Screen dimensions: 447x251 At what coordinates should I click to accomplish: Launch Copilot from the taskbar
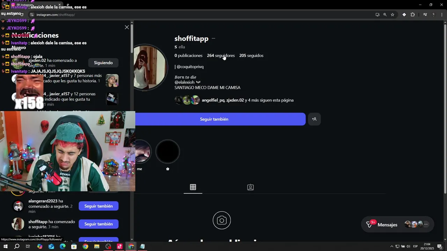click(x=40, y=246)
